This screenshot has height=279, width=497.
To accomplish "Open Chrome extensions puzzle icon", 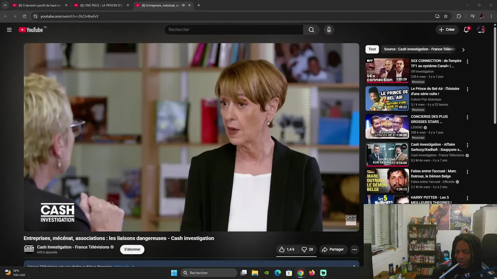I will click(x=459, y=16).
